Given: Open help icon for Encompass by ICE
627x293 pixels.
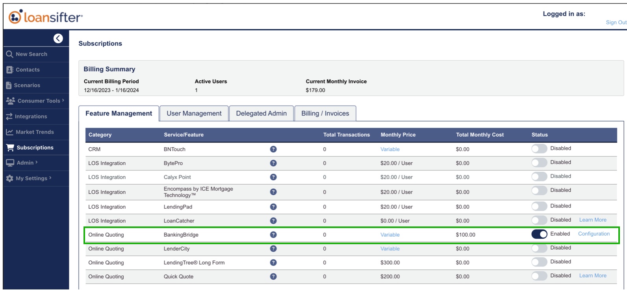Looking at the screenshot, I should [x=273, y=192].
